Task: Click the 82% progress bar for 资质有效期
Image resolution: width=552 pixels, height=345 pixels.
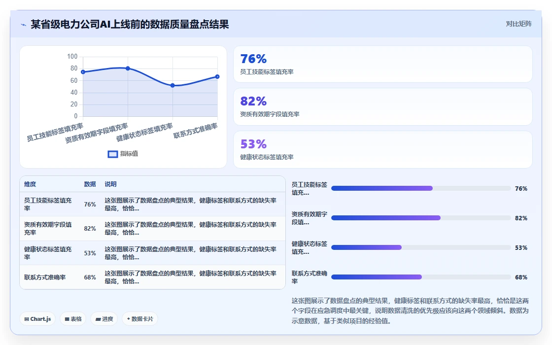Action: pos(421,218)
